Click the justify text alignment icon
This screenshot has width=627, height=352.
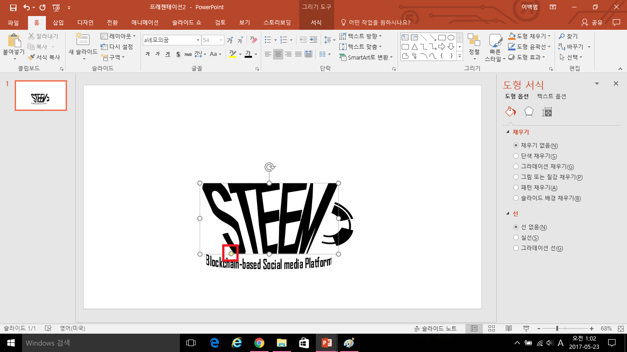[x=298, y=54]
